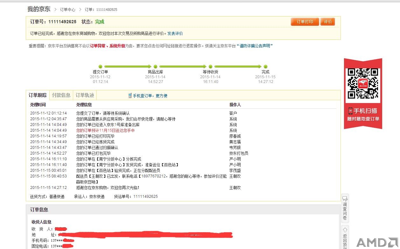Viewport: 400px width, 249px height.
Task: Open the 发表评价 link
Action: coord(175,33)
